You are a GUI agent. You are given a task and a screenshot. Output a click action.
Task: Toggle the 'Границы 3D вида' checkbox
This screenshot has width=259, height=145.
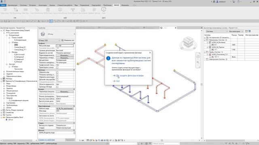(57, 87)
